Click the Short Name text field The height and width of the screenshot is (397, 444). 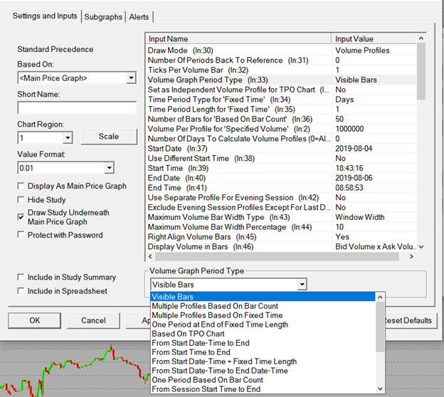(x=76, y=108)
